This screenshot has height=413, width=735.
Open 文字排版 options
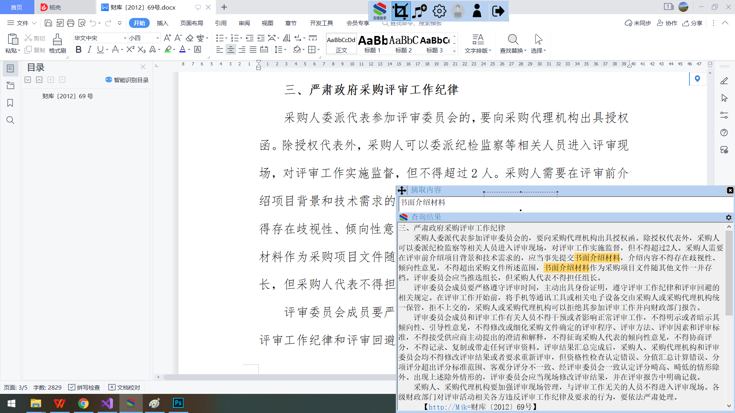[478, 43]
